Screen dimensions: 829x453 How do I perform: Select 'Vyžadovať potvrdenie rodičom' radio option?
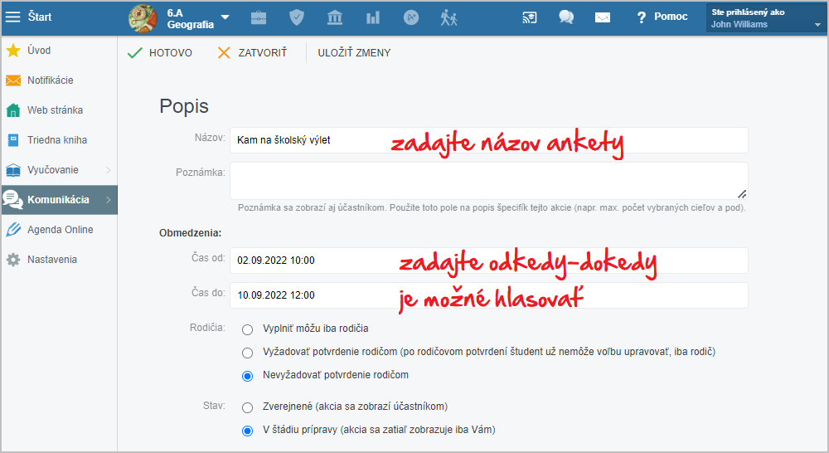coord(247,352)
